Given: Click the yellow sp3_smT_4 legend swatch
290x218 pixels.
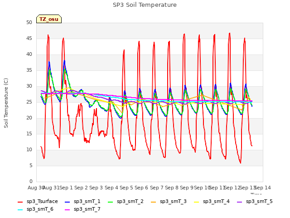Looking at the screenshot, I should point(196,202).
